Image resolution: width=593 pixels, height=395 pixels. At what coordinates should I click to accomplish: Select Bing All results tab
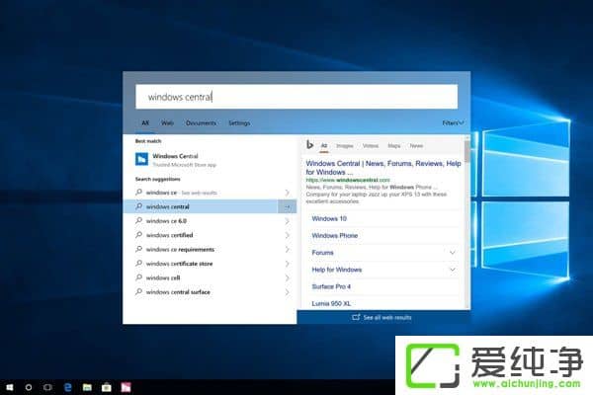coord(324,145)
